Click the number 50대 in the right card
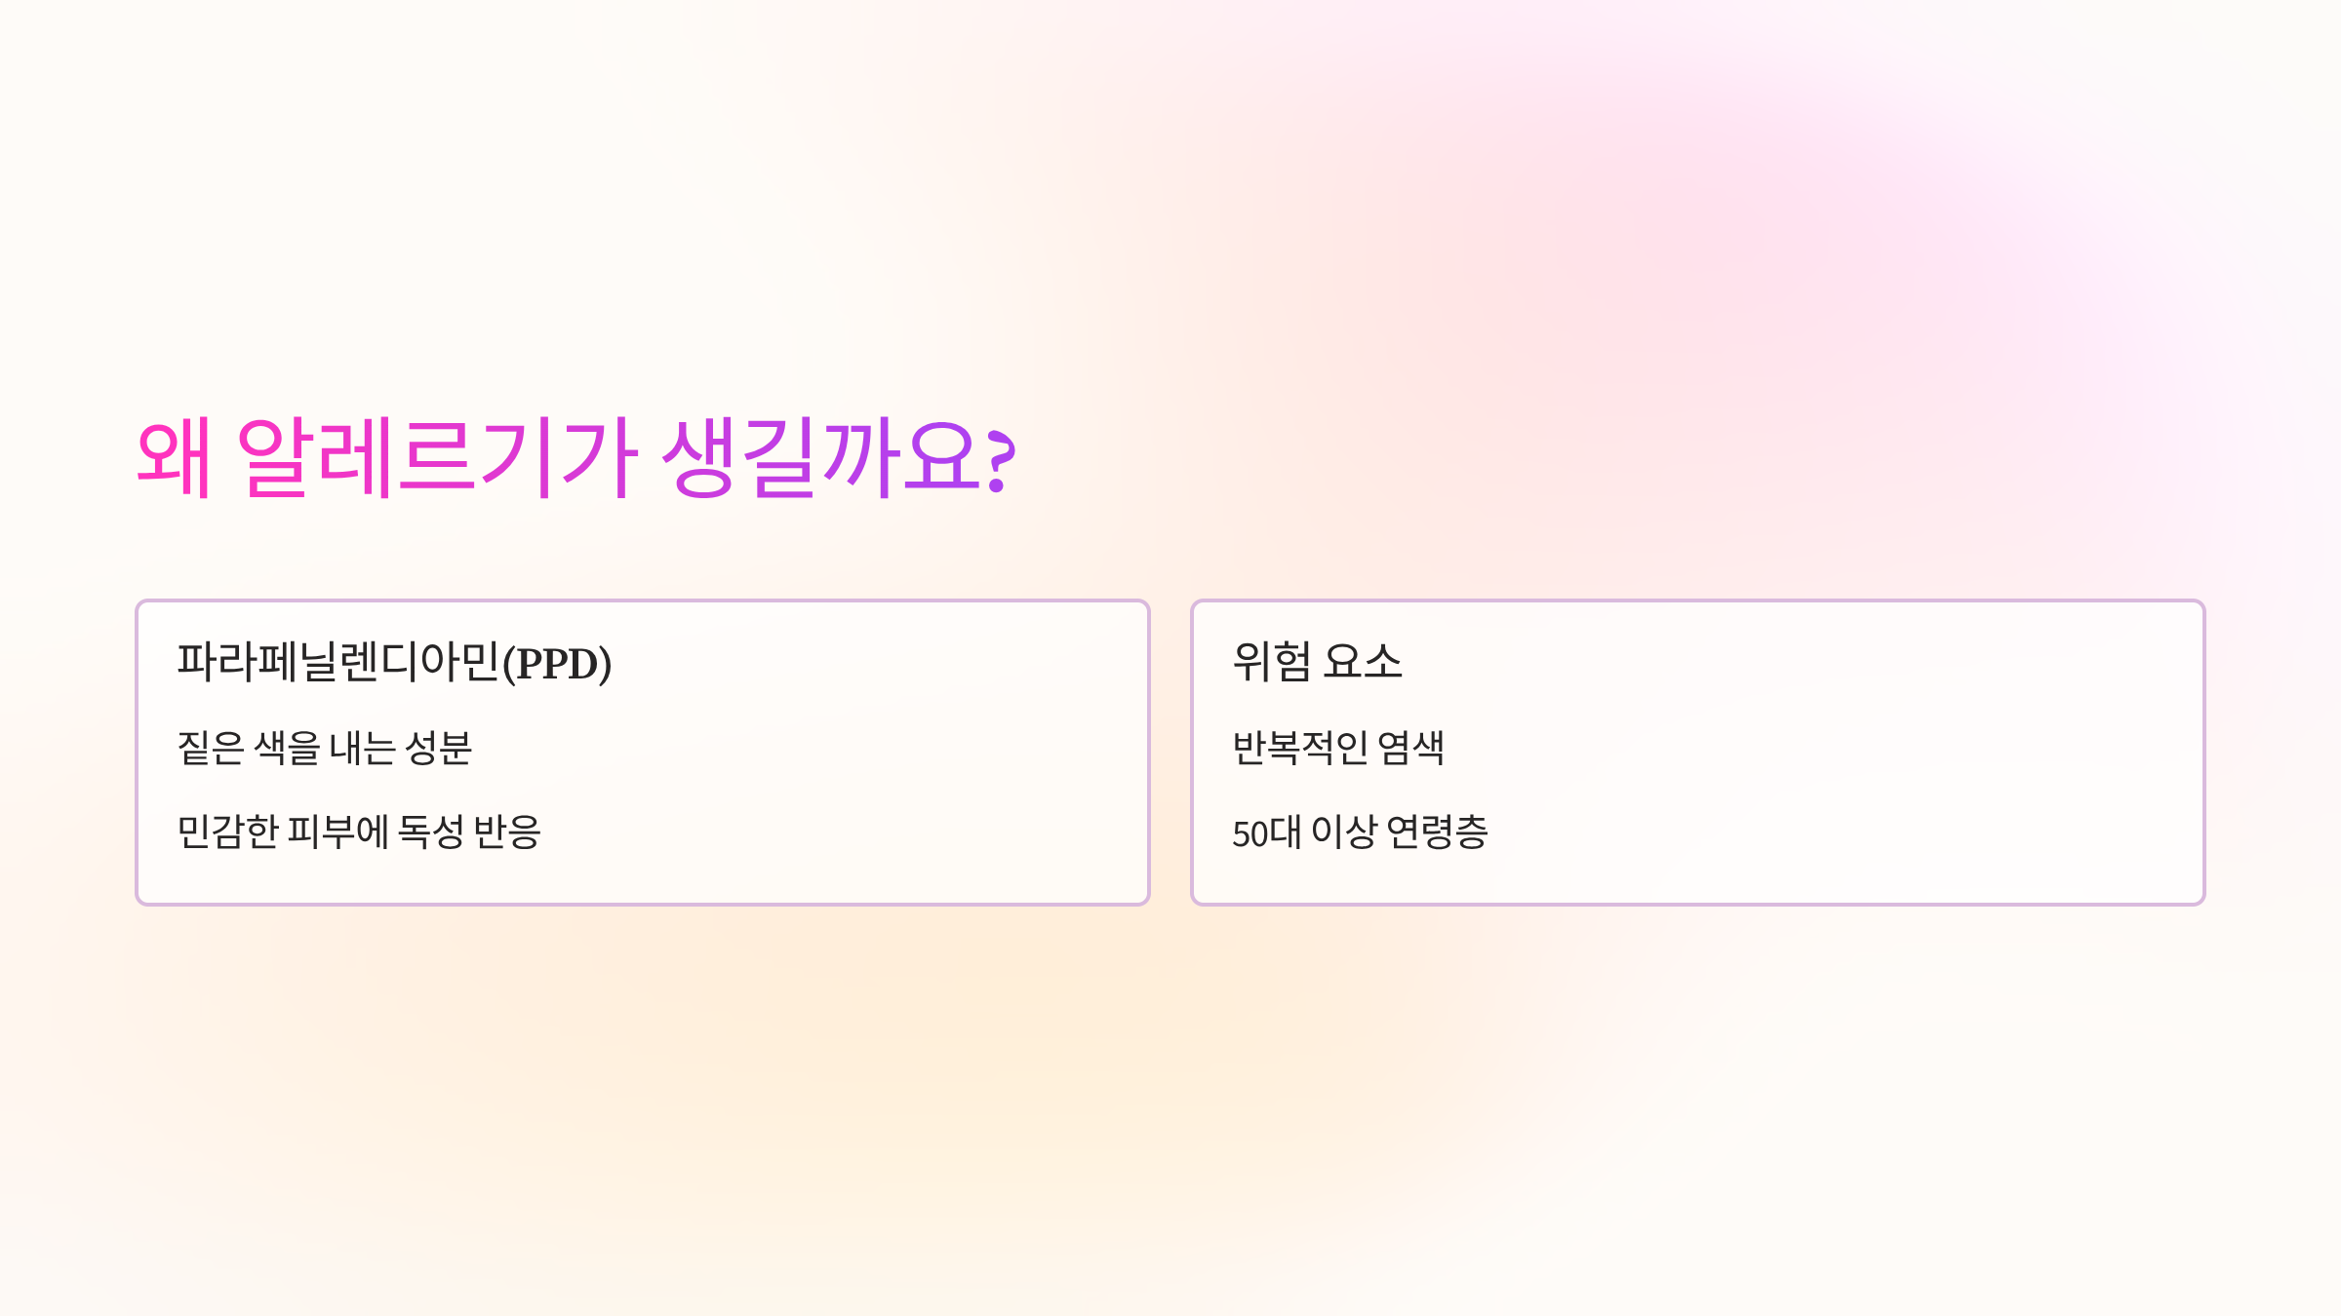 pyautogui.click(x=1267, y=832)
